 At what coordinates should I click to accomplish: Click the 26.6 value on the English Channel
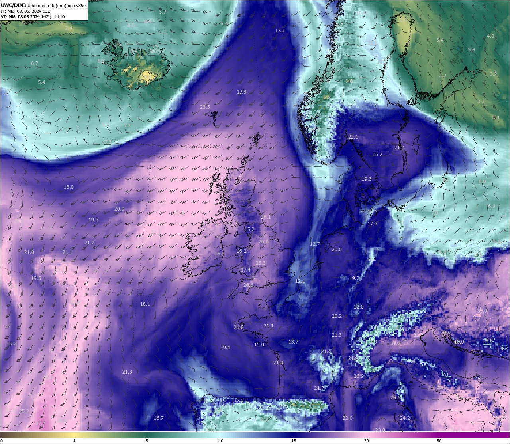click(x=248, y=285)
